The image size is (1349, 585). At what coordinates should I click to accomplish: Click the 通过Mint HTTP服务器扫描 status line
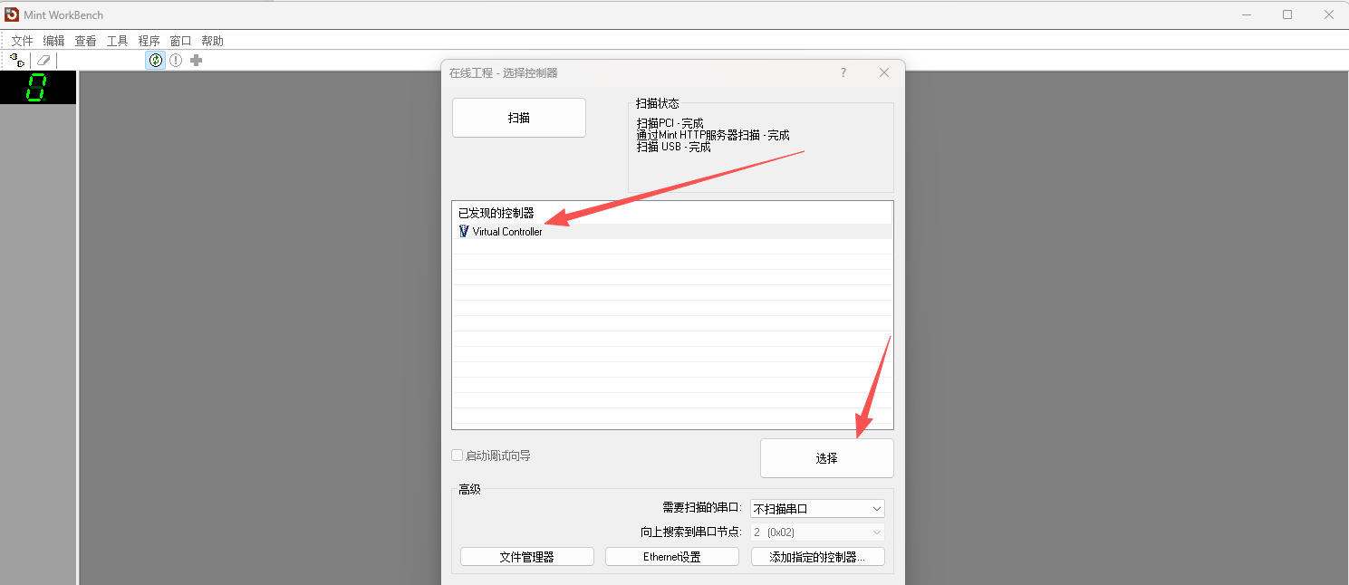[713, 135]
